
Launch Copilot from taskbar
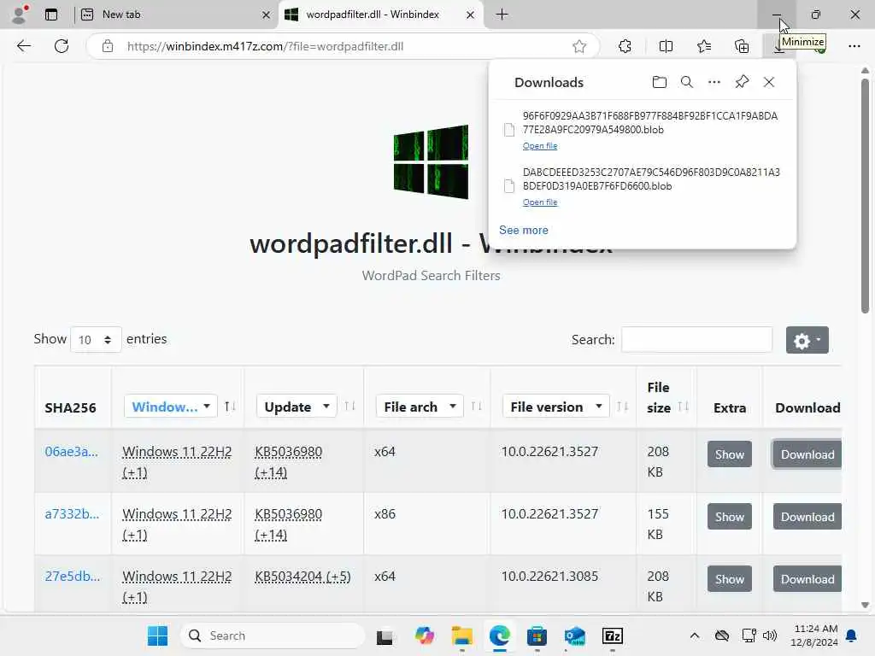[x=424, y=635]
